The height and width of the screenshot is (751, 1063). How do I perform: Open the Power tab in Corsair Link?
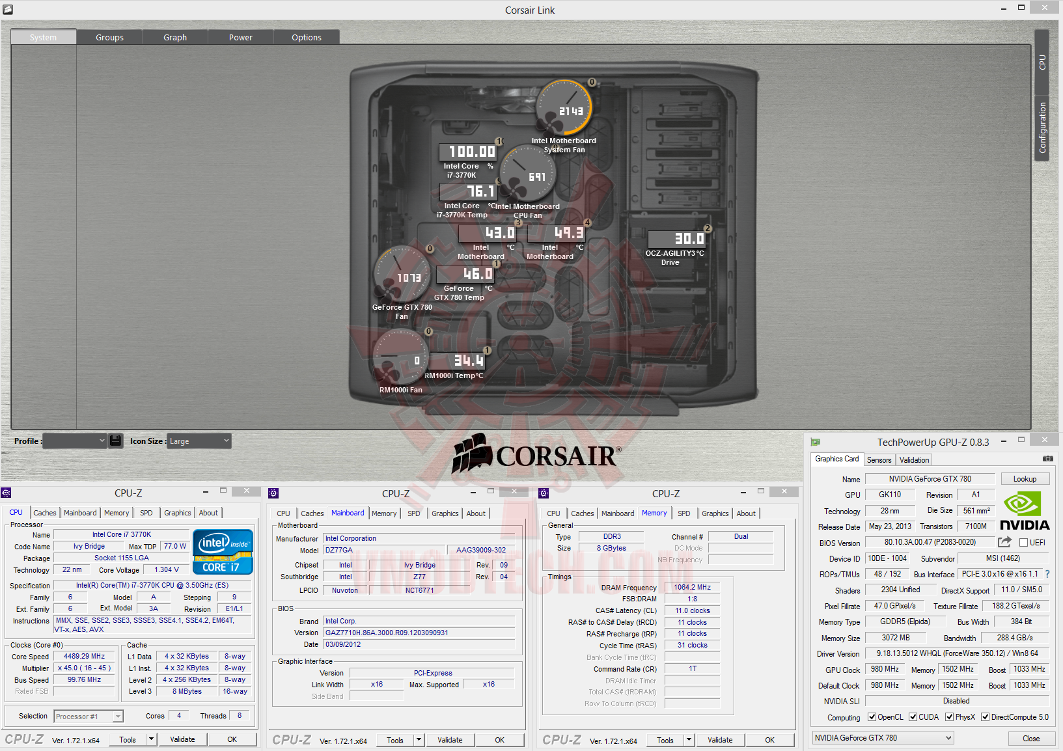pos(241,37)
